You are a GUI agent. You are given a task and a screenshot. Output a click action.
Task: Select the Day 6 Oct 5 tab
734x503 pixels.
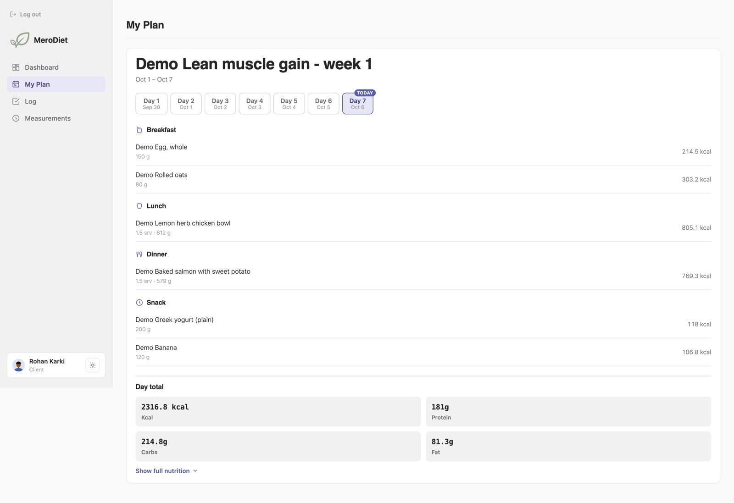(x=323, y=104)
